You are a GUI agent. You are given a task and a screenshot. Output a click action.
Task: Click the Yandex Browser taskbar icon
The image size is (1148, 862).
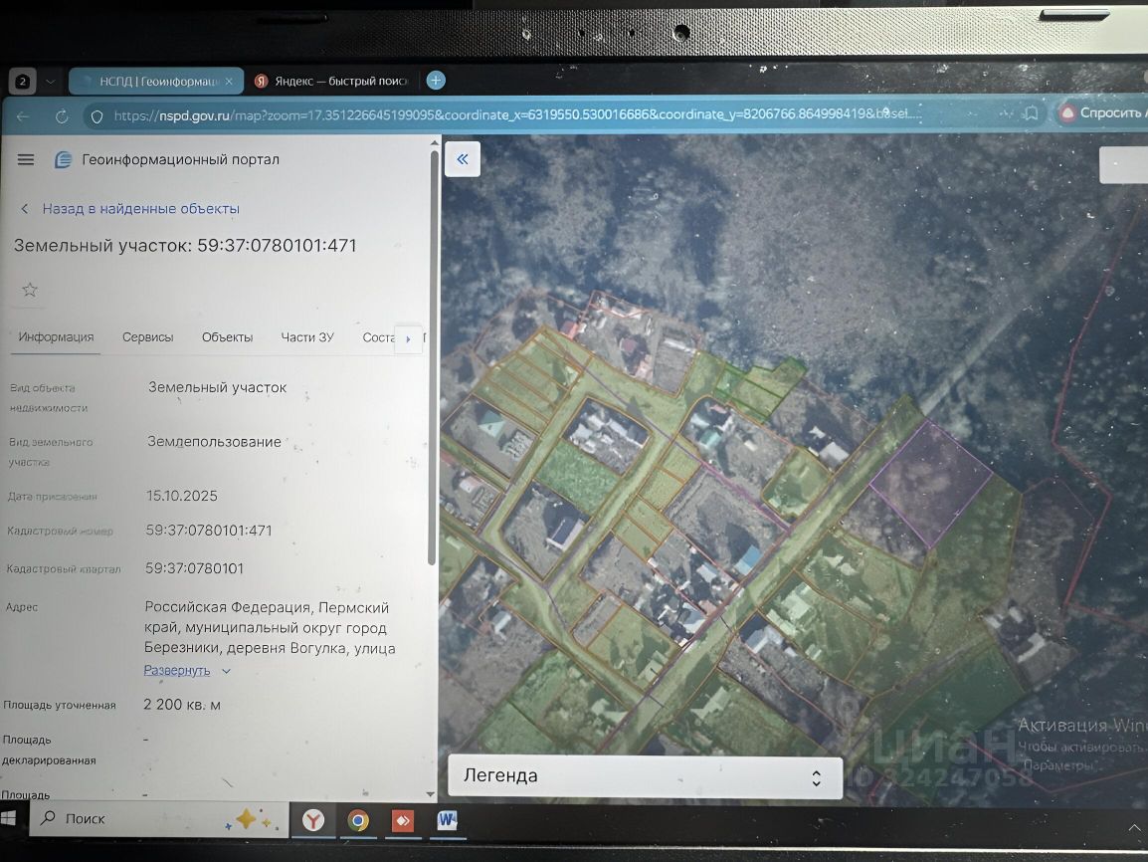pos(313,820)
